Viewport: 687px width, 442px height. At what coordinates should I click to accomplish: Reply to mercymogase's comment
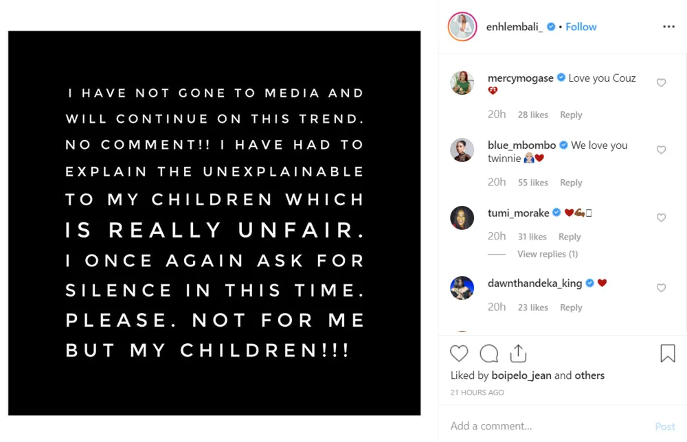pos(571,115)
